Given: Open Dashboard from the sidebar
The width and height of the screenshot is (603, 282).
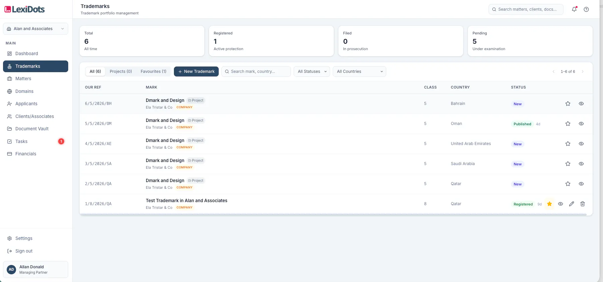Looking at the screenshot, I should click(x=35, y=53).
